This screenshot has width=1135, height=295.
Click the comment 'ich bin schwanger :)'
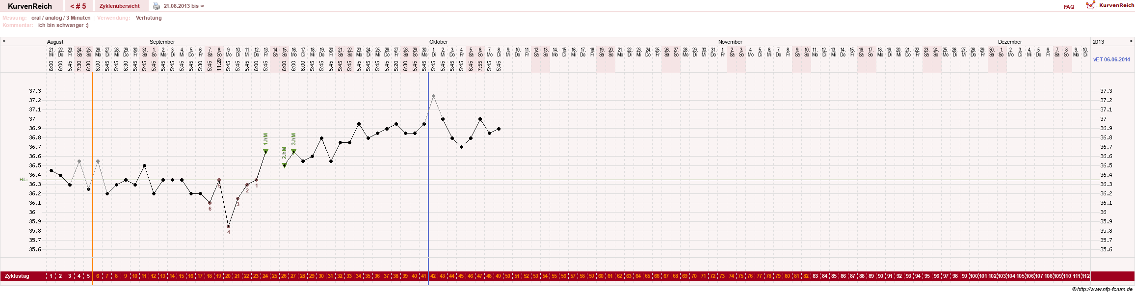tap(63, 25)
